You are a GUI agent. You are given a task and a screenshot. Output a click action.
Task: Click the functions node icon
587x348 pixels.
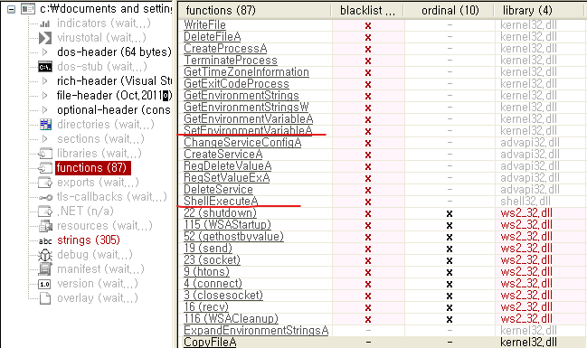(x=45, y=168)
